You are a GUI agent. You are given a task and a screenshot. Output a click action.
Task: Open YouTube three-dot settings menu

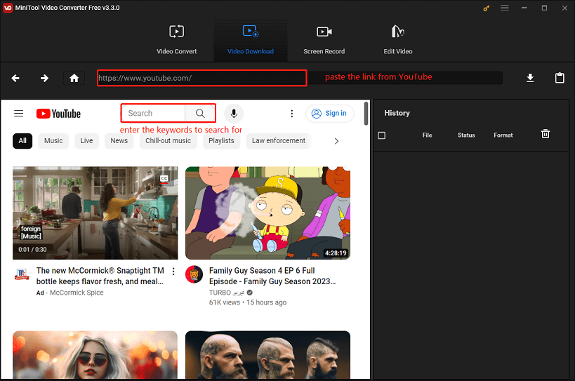292,114
